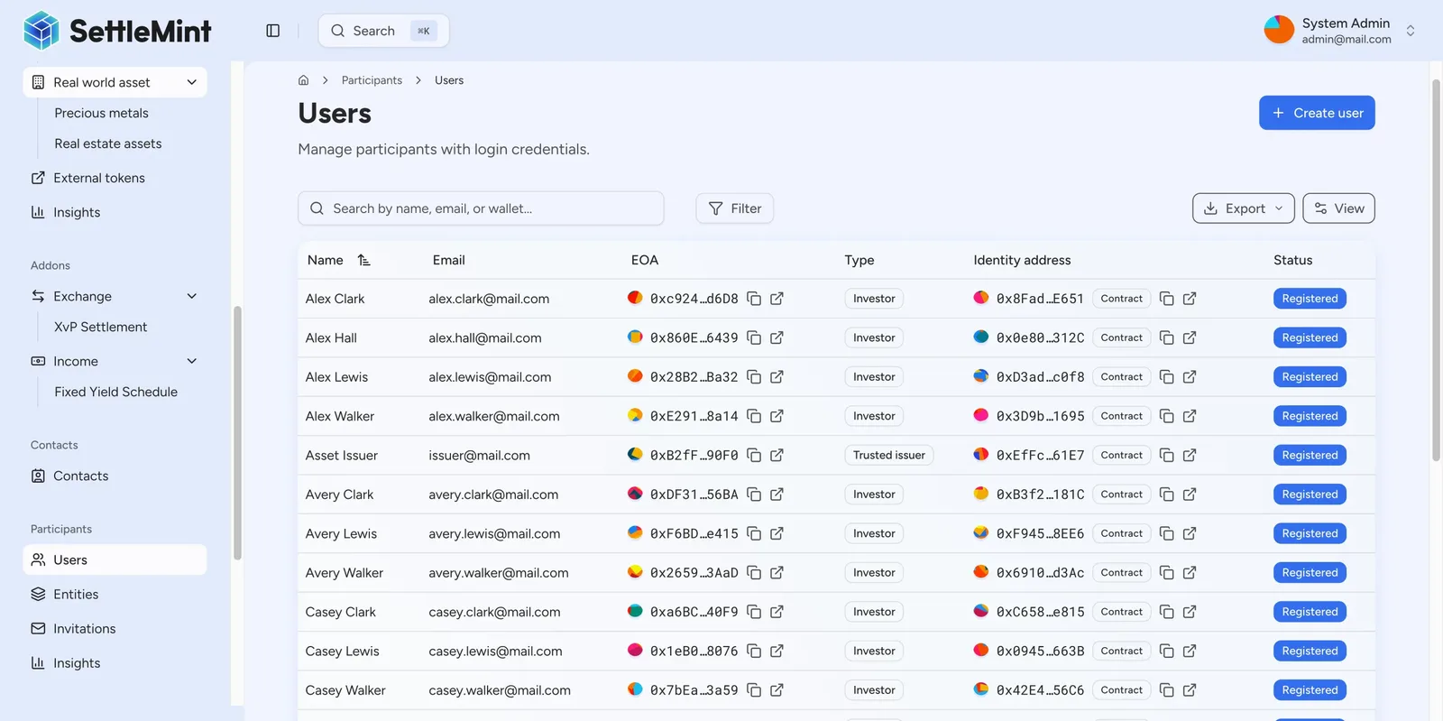The image size is (1443, 721).
Task: Open Fixed Yield Schedule page
Action: pos(115,392)
